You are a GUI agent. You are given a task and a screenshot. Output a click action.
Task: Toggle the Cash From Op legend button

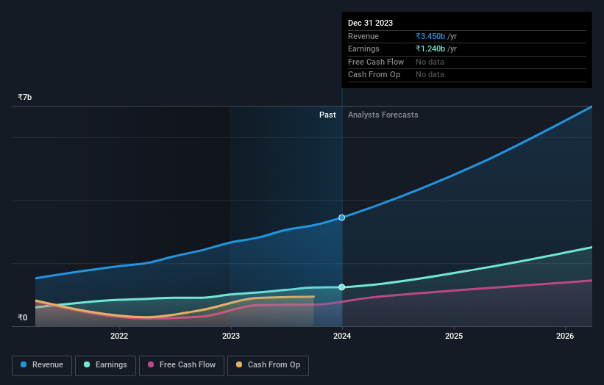point(268,365)
